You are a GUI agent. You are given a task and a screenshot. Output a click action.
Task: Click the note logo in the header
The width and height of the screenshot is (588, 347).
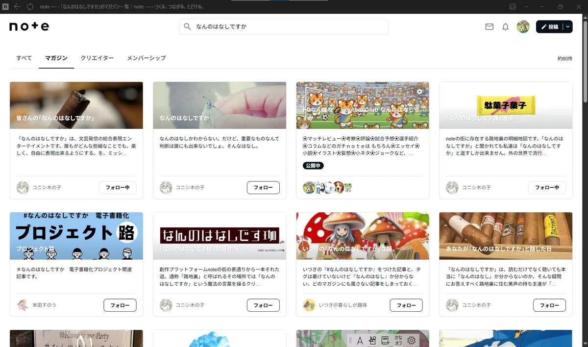tap(29, 26)
